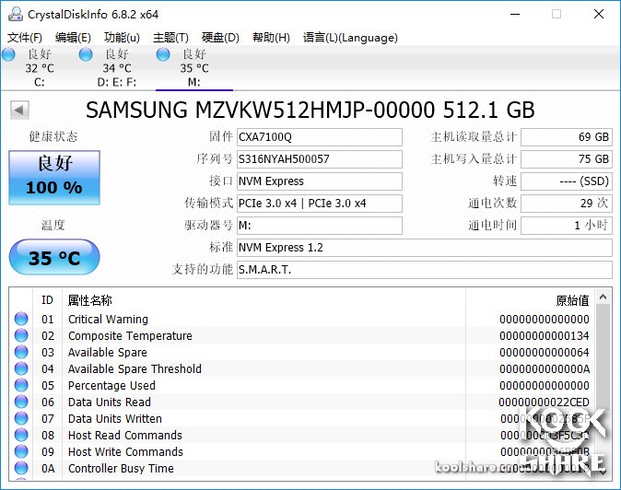Click status dot for Host Read Commands row

[21, 435]
